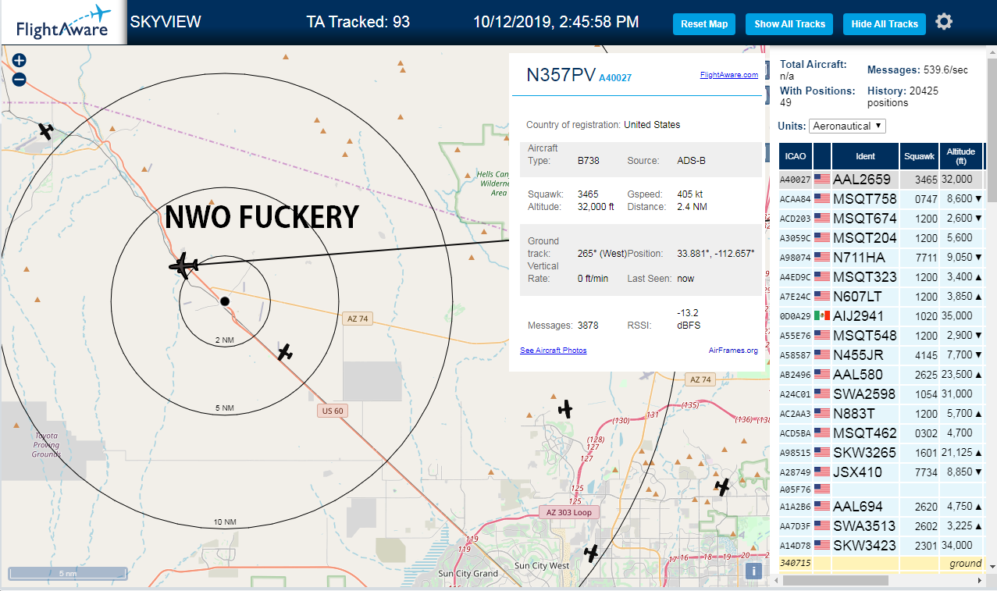The width and height of the screenshot is (997, 591).
Task: Sort the table by Altitude (ft) column header
Action: pyautogui.click(x=961, y=156)
